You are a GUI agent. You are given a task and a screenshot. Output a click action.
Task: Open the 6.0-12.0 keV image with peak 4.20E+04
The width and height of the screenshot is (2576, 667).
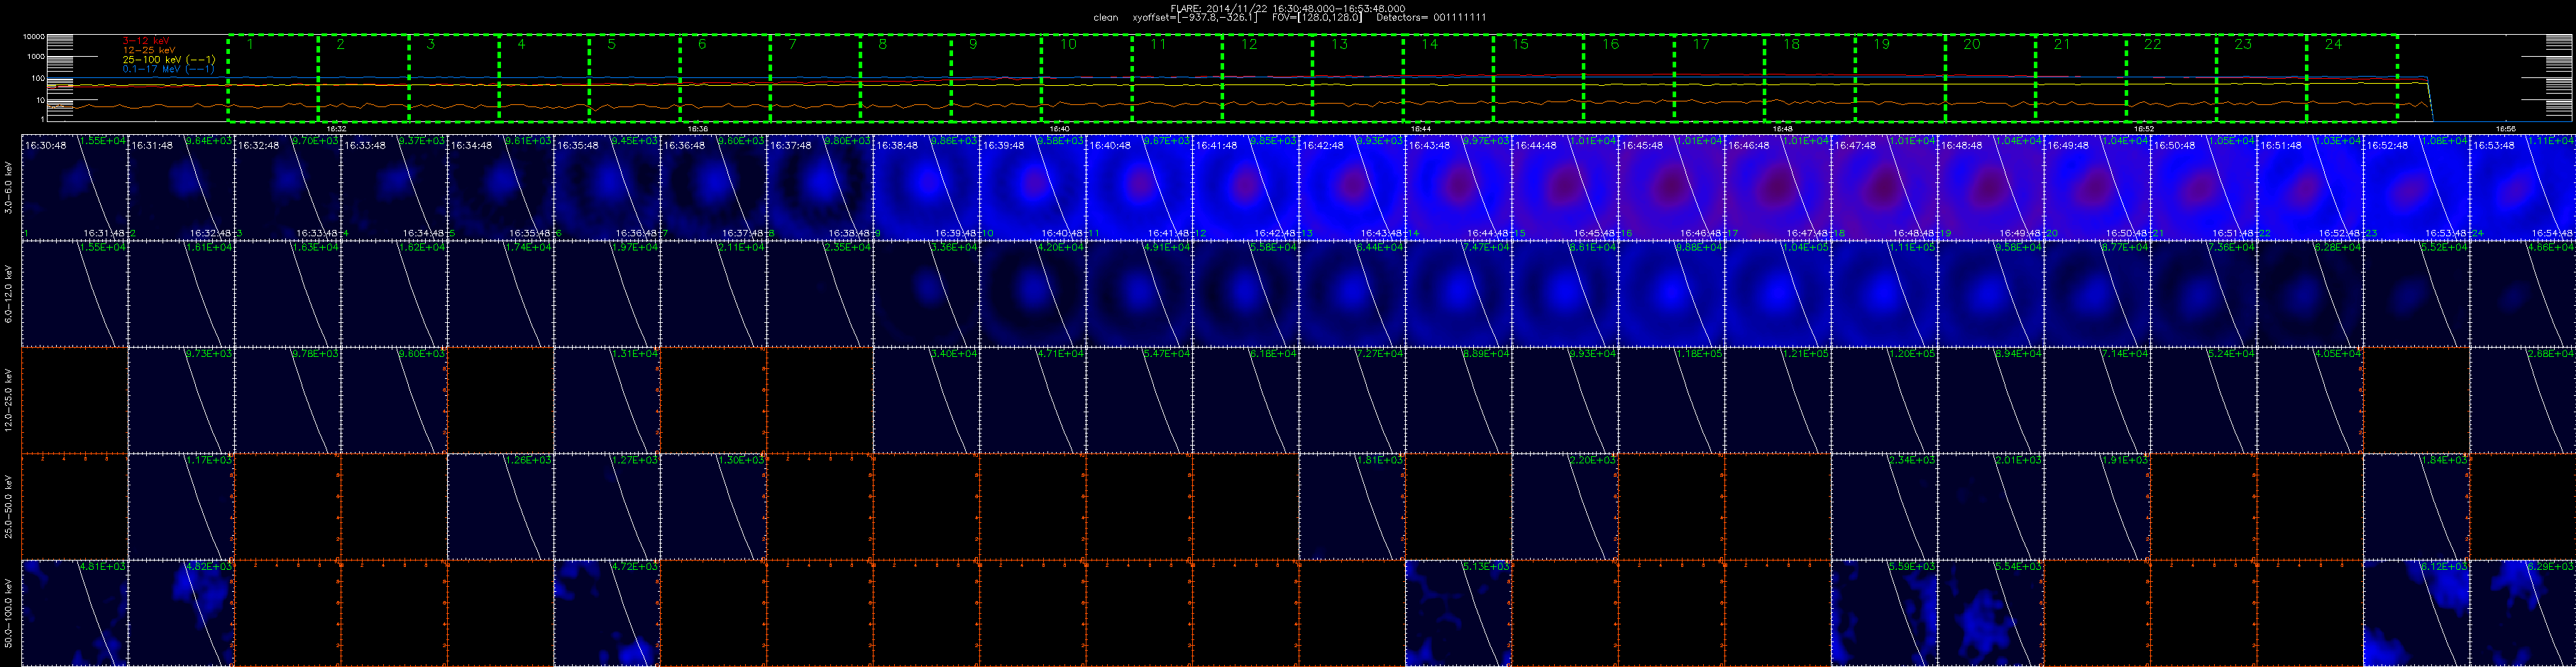point(1032,294)
